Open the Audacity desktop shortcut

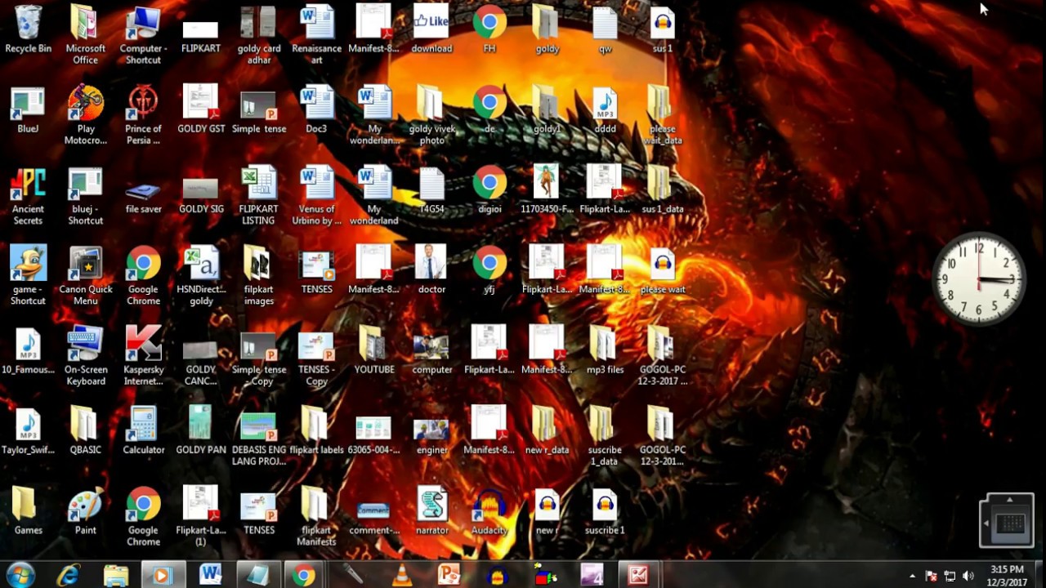pos(489,506)
